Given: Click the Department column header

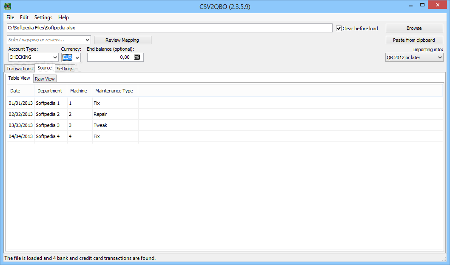Looking at the screenshot, I should point(51,91).
